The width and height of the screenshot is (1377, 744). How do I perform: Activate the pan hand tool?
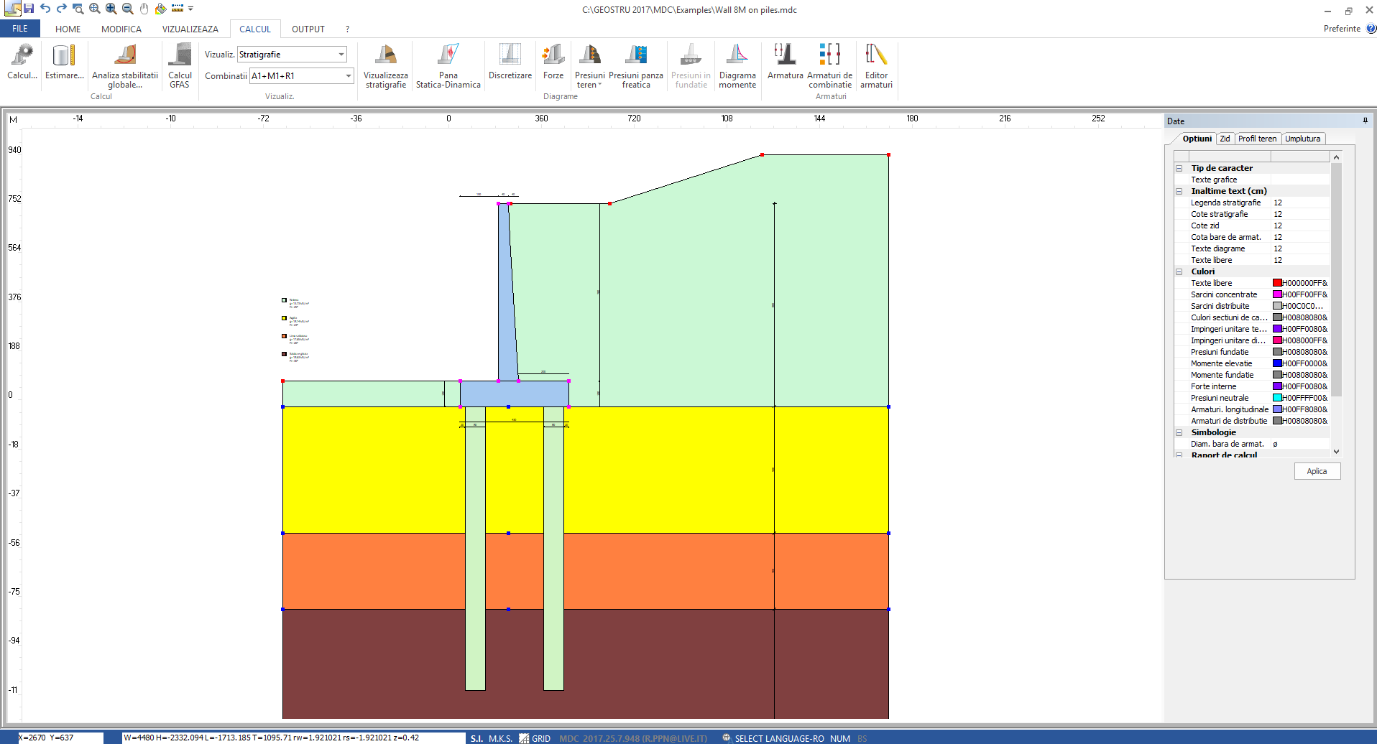(144, 9)
